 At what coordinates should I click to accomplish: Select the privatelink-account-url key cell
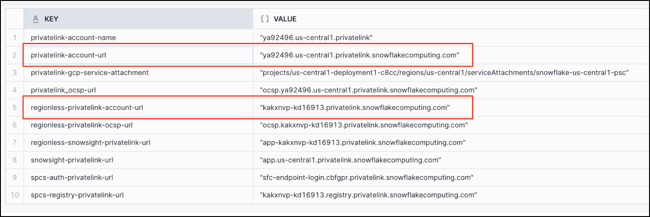69,55
